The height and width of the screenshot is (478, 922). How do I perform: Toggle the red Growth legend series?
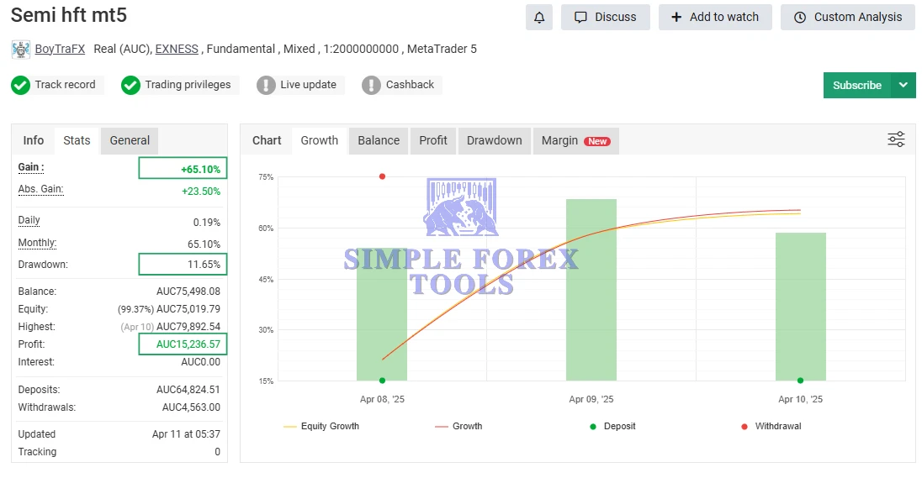pyautogui.click(x=458, y=426)
